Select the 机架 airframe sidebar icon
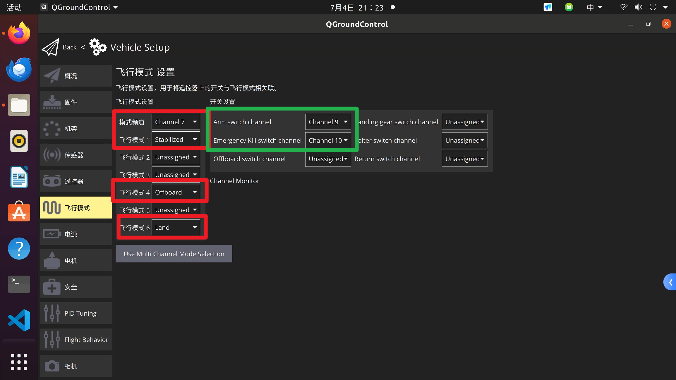Screen dimensions: 676x380 (x=52, y=128)
